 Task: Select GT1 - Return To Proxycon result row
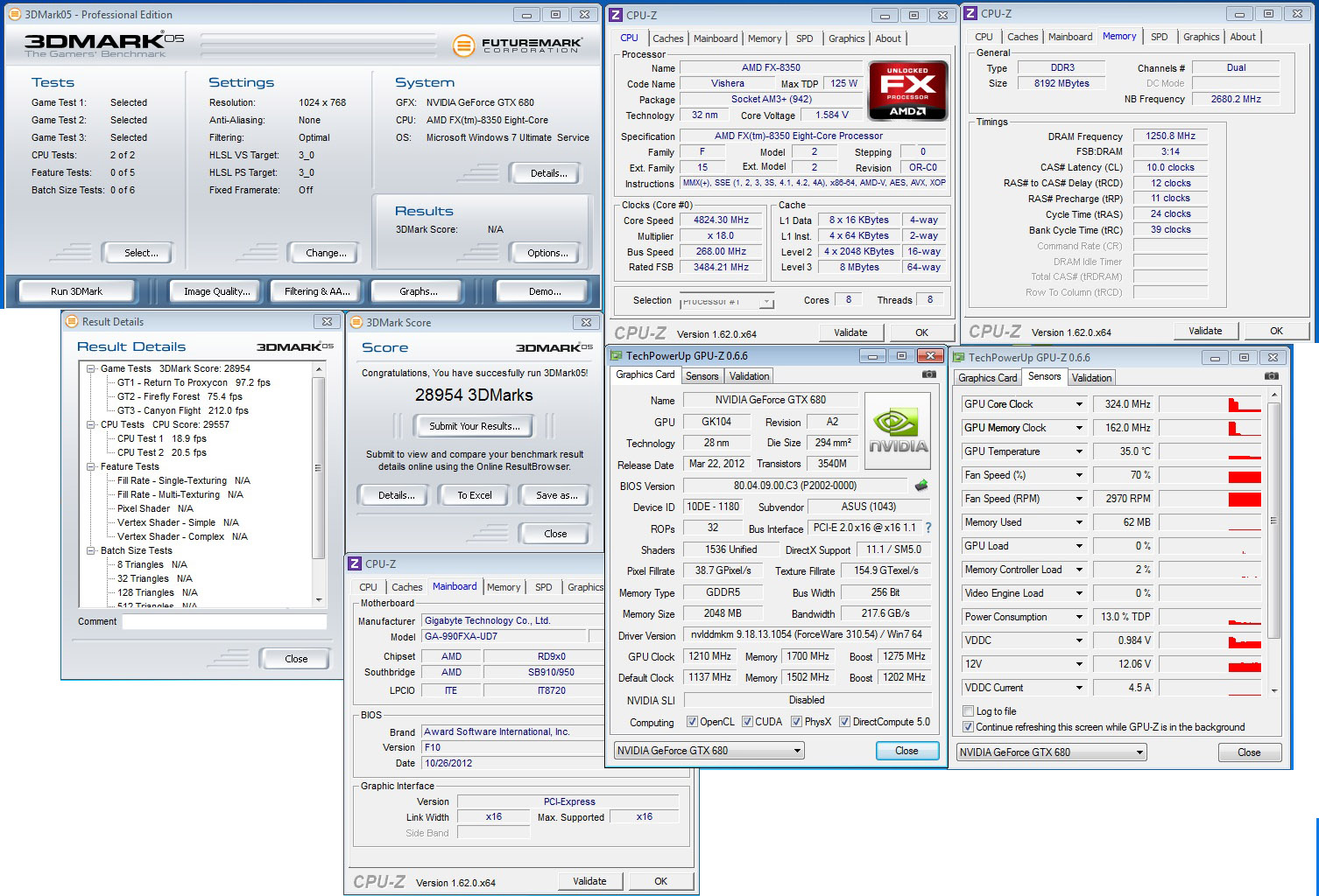click(x=194, y=382)
